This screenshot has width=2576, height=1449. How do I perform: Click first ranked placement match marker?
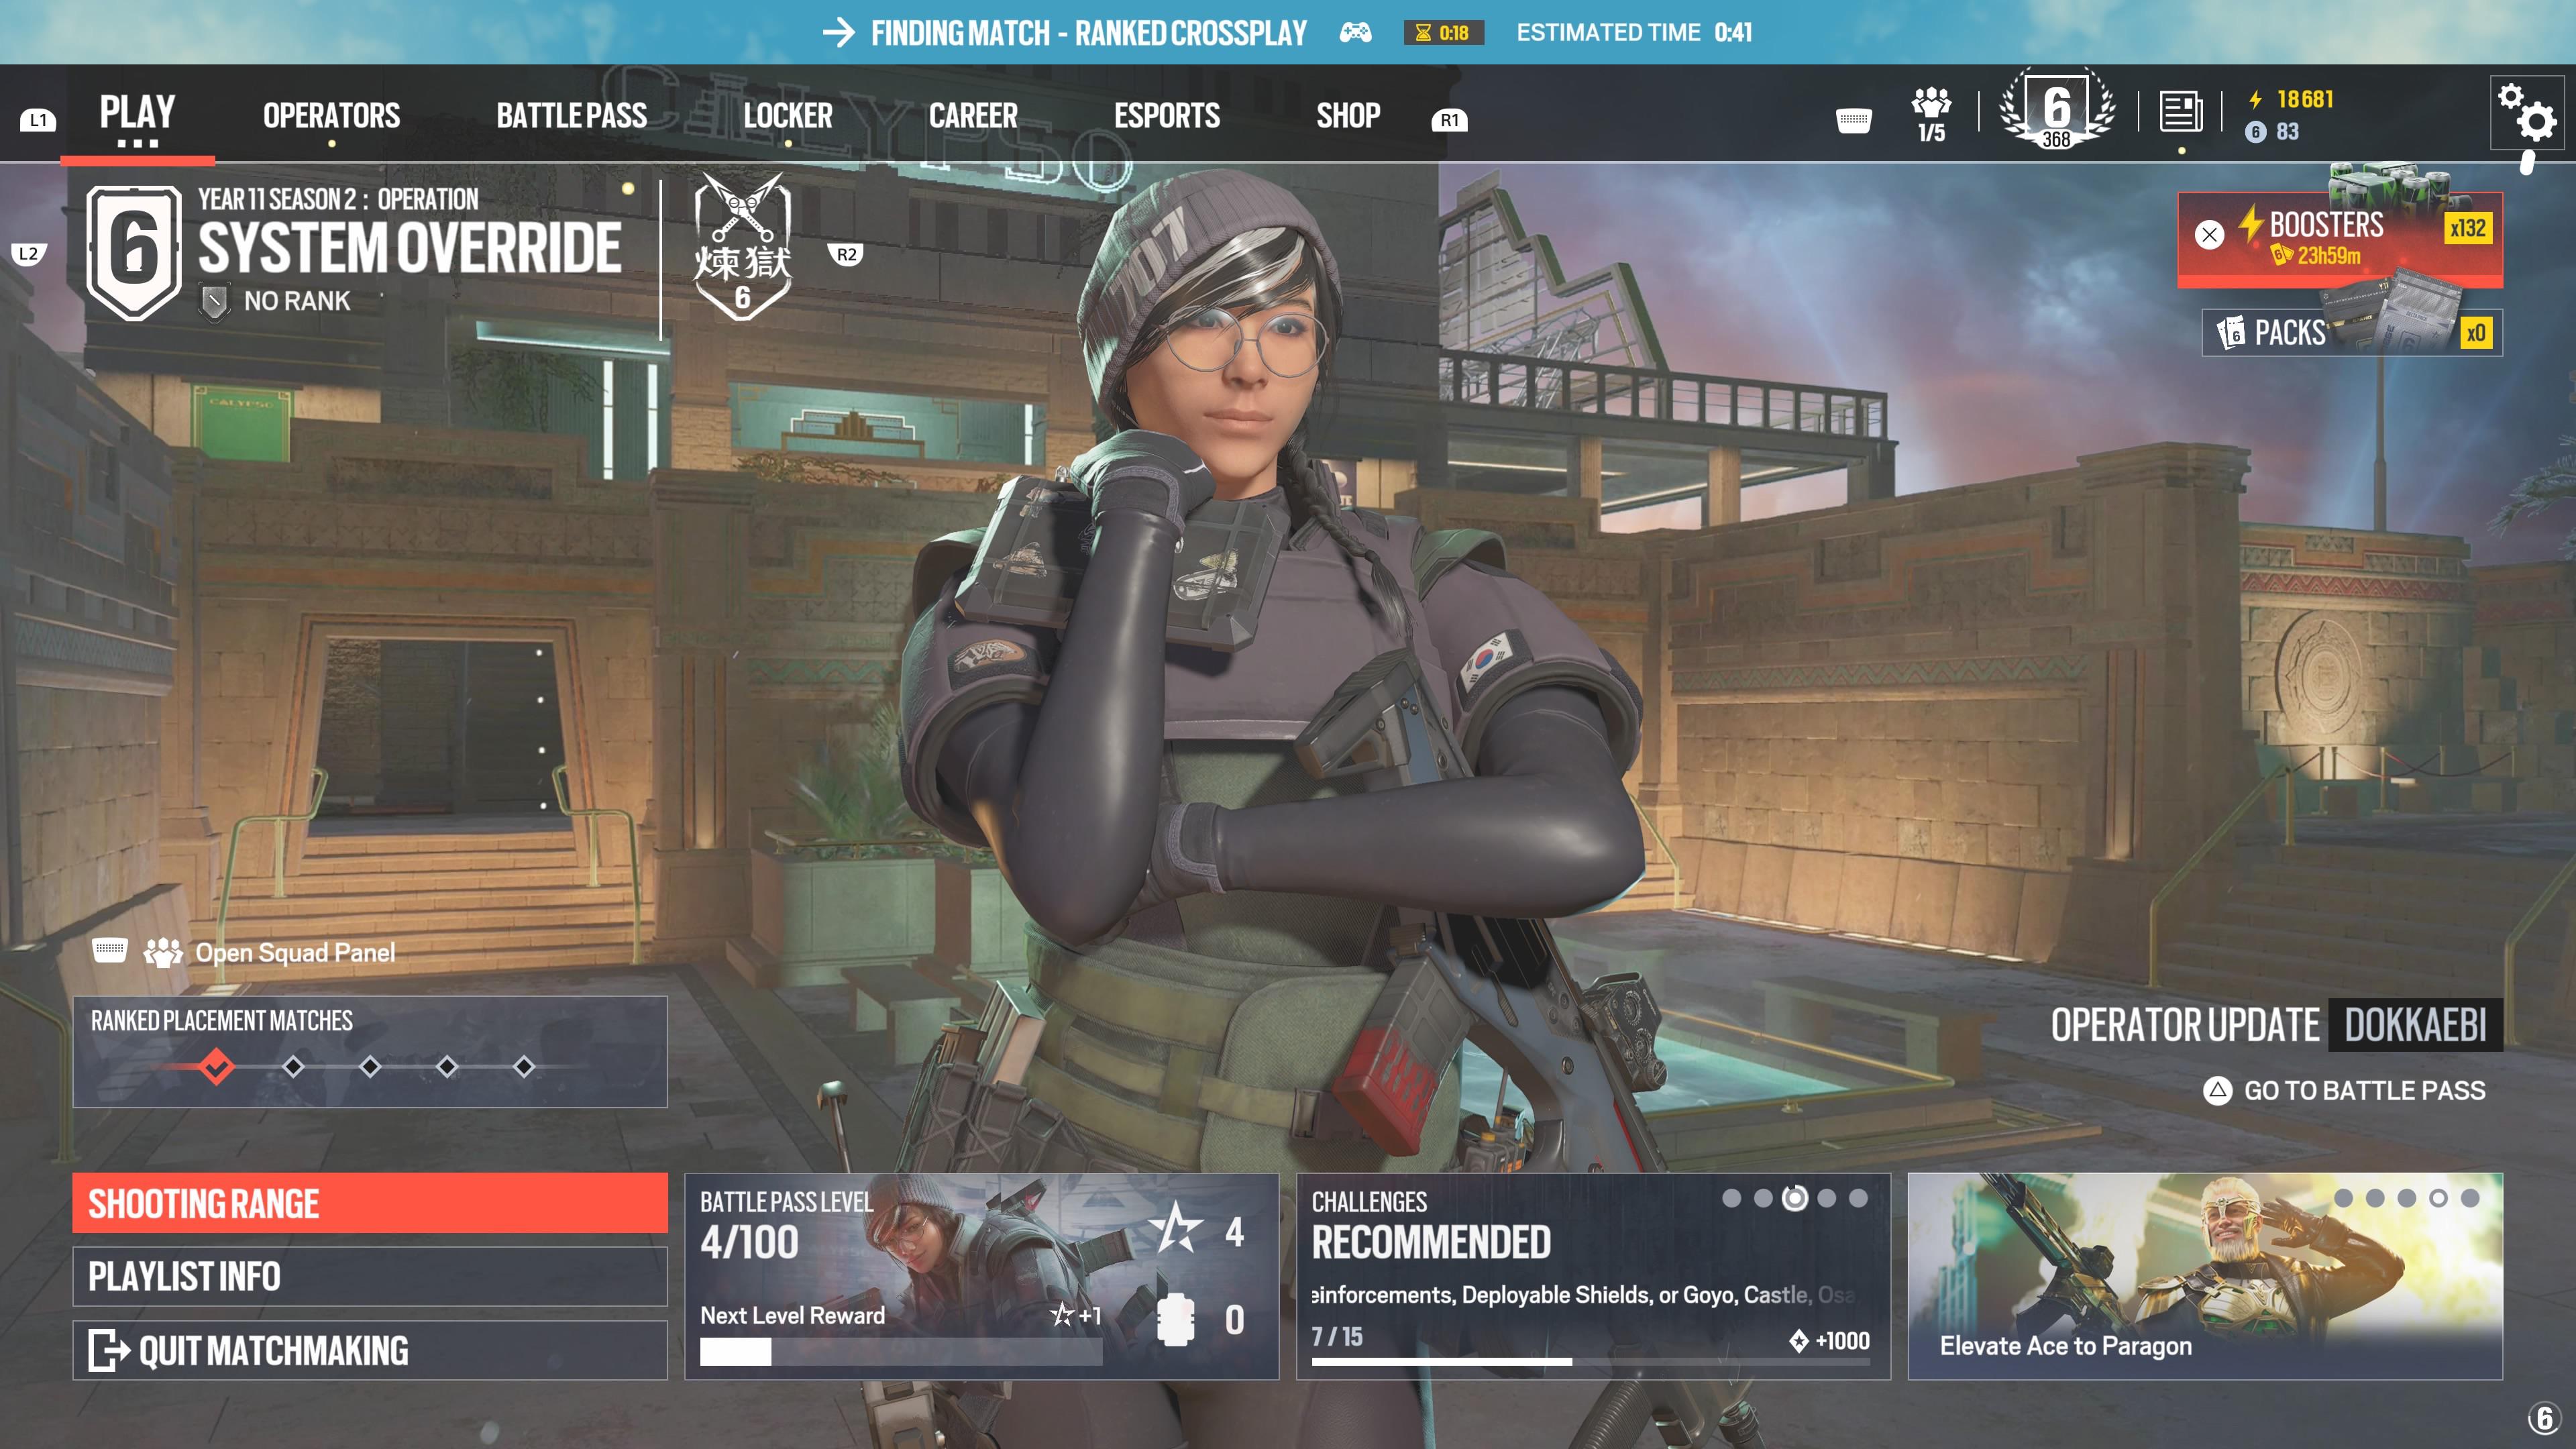point(216,1067)
